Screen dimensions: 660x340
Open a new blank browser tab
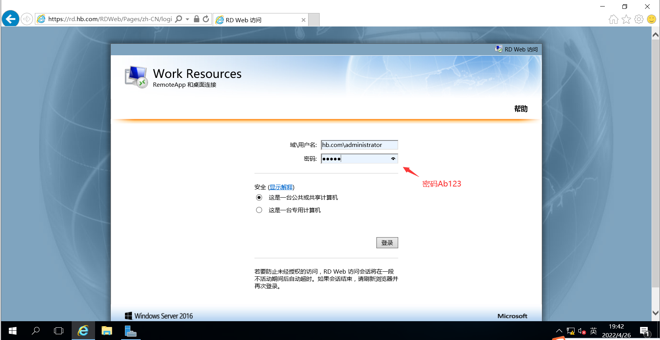[314, 20]
